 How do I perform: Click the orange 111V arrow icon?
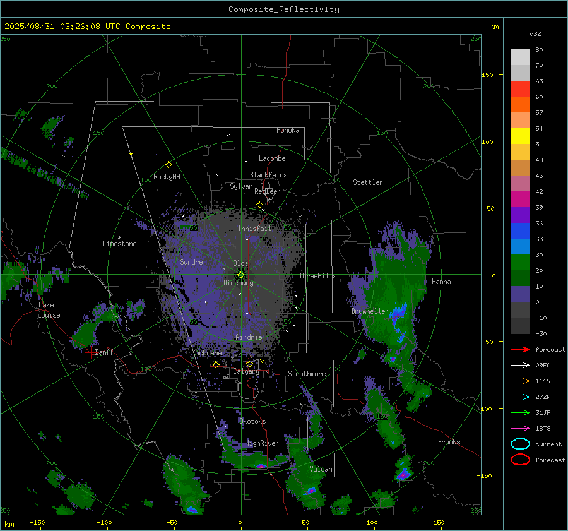point(520,381)
